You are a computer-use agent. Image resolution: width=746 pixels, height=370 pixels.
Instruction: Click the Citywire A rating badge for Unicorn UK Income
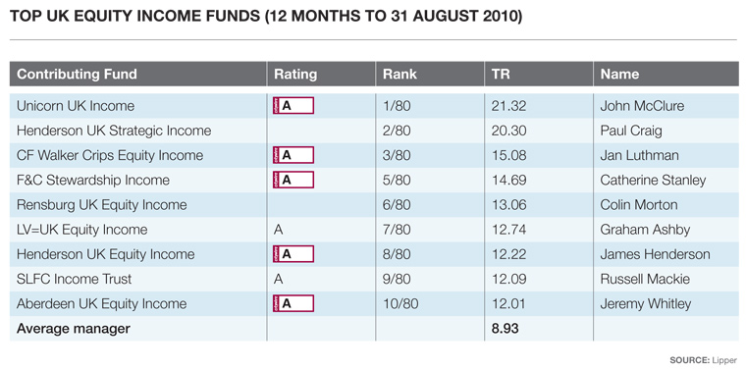293,106
